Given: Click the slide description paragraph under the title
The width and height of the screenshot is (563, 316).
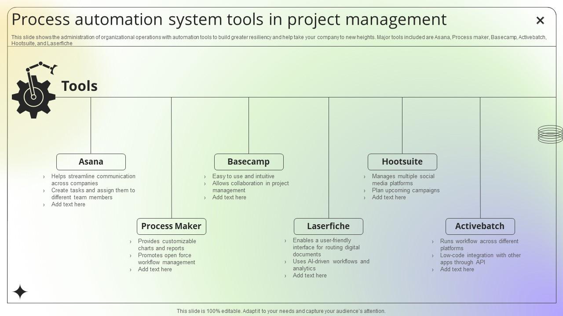Looking at the screenshot, I should pos(279,40).
